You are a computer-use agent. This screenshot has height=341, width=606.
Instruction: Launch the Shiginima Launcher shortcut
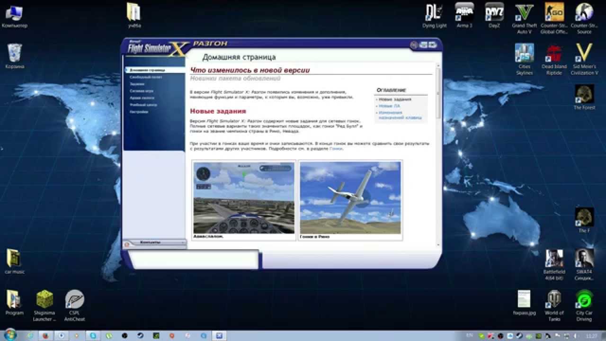click(45, 306)
